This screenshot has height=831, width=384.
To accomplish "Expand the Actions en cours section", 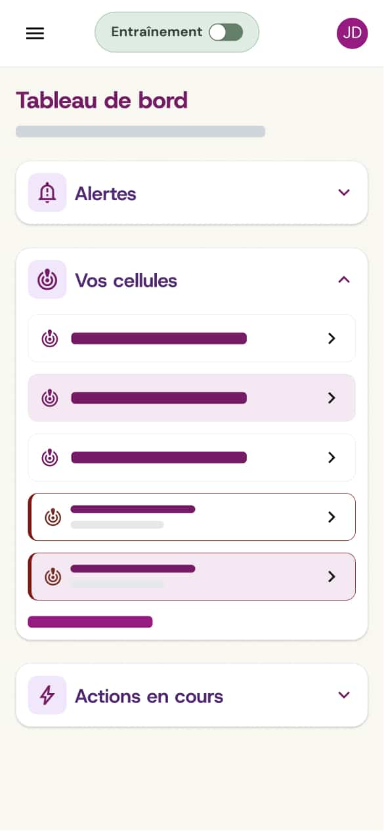I will pos(343,694).
